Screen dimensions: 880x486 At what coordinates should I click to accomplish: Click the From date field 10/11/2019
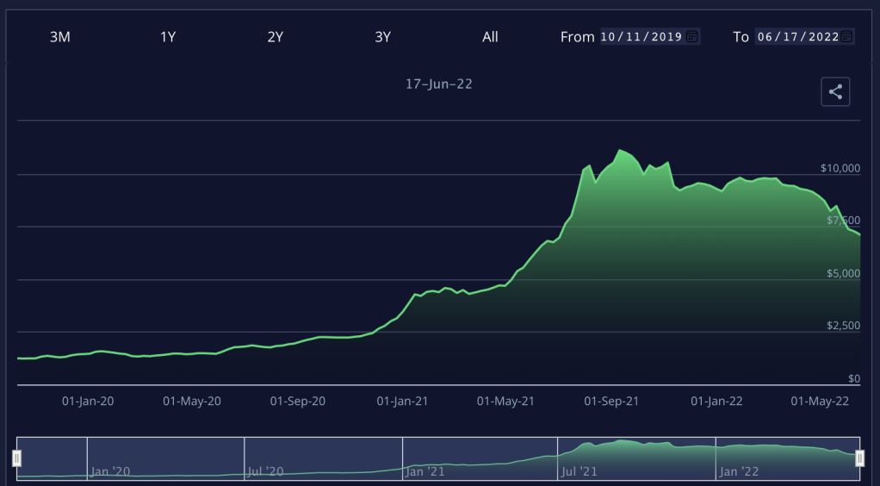641,37
